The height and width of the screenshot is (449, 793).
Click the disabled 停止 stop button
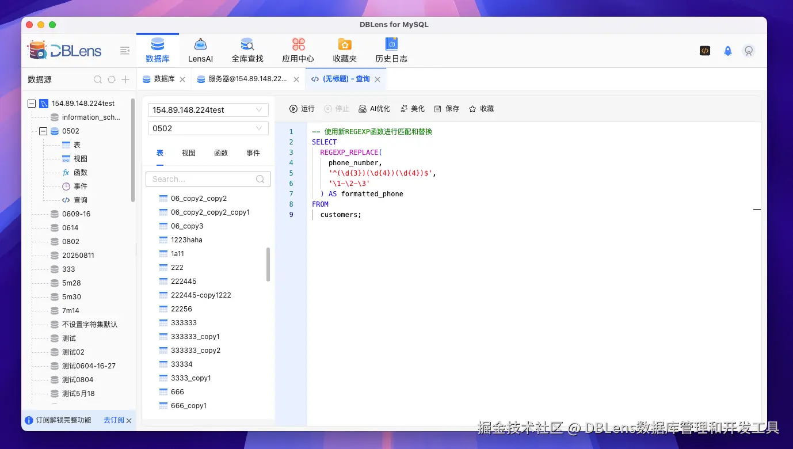click(x=337, y=108)
